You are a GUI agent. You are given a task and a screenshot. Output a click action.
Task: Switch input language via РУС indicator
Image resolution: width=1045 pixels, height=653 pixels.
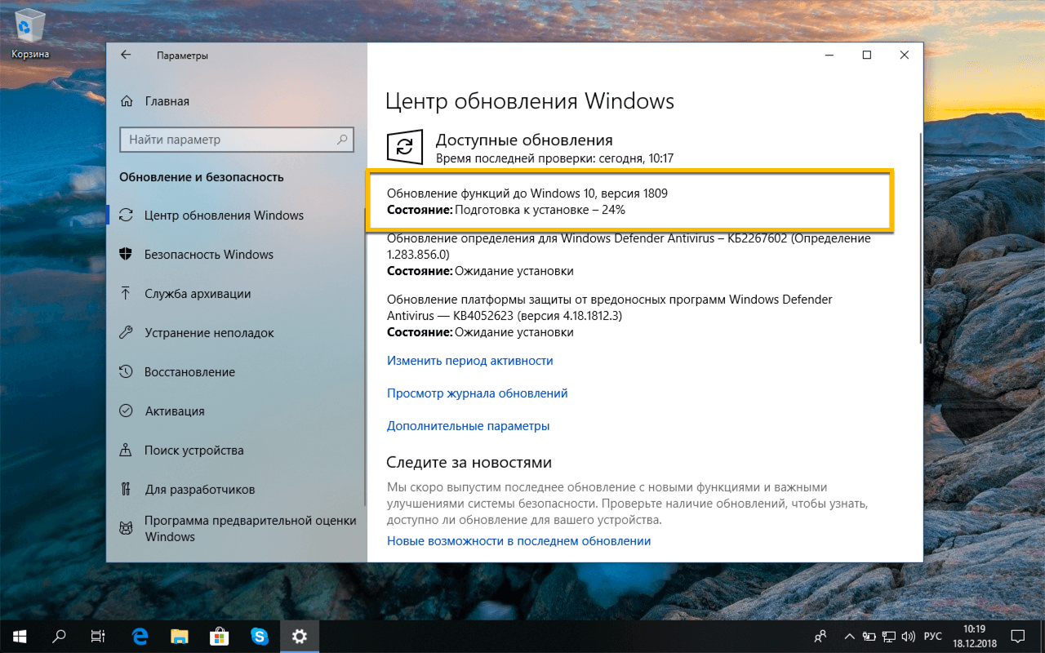click(932, 636)
